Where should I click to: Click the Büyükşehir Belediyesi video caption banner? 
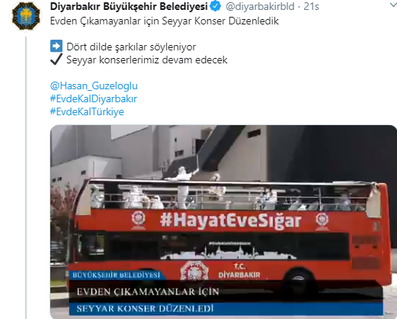pos(117,275)
